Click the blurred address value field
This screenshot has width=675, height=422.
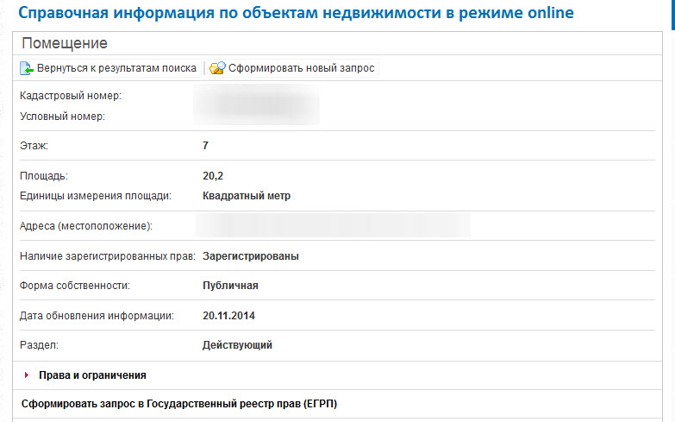tap(334, 226)
